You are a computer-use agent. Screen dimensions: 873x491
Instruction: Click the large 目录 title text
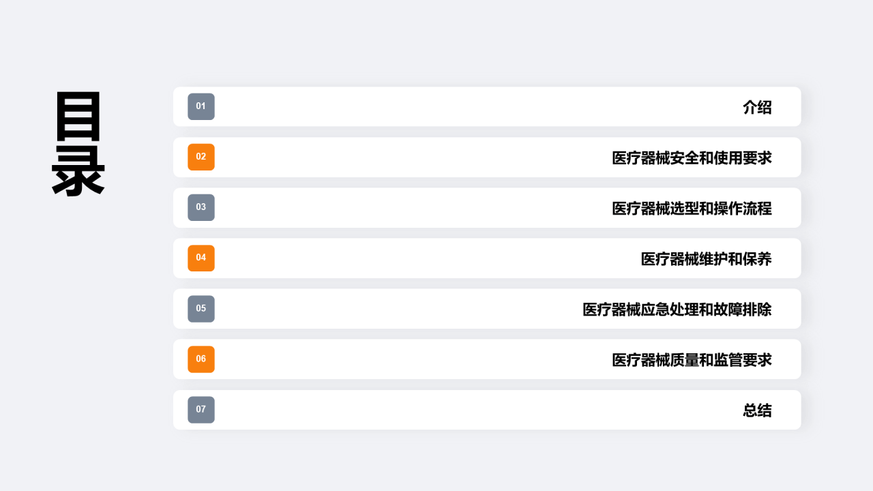[78, 144]
